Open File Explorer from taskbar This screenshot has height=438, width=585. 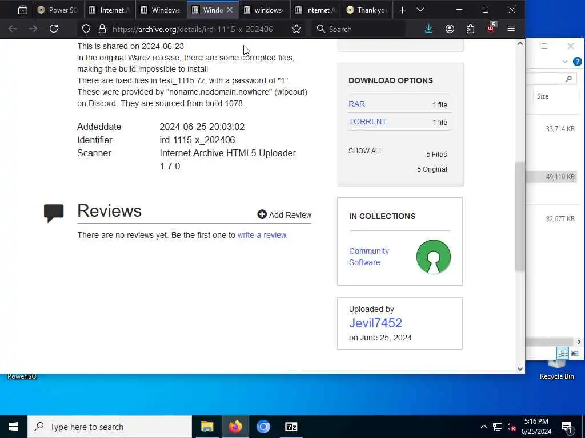(x=207, y=427)
